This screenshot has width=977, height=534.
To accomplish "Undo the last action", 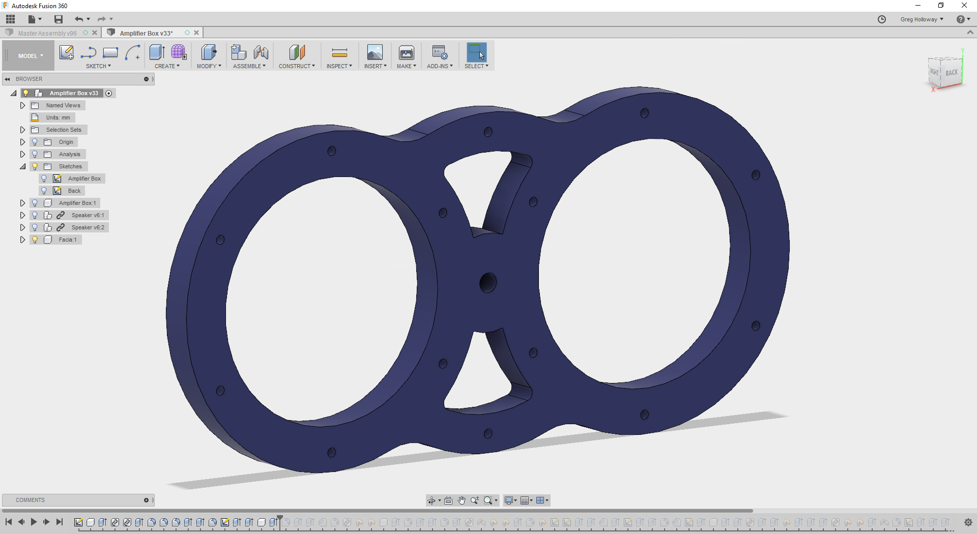I will [x=79, y=19].
